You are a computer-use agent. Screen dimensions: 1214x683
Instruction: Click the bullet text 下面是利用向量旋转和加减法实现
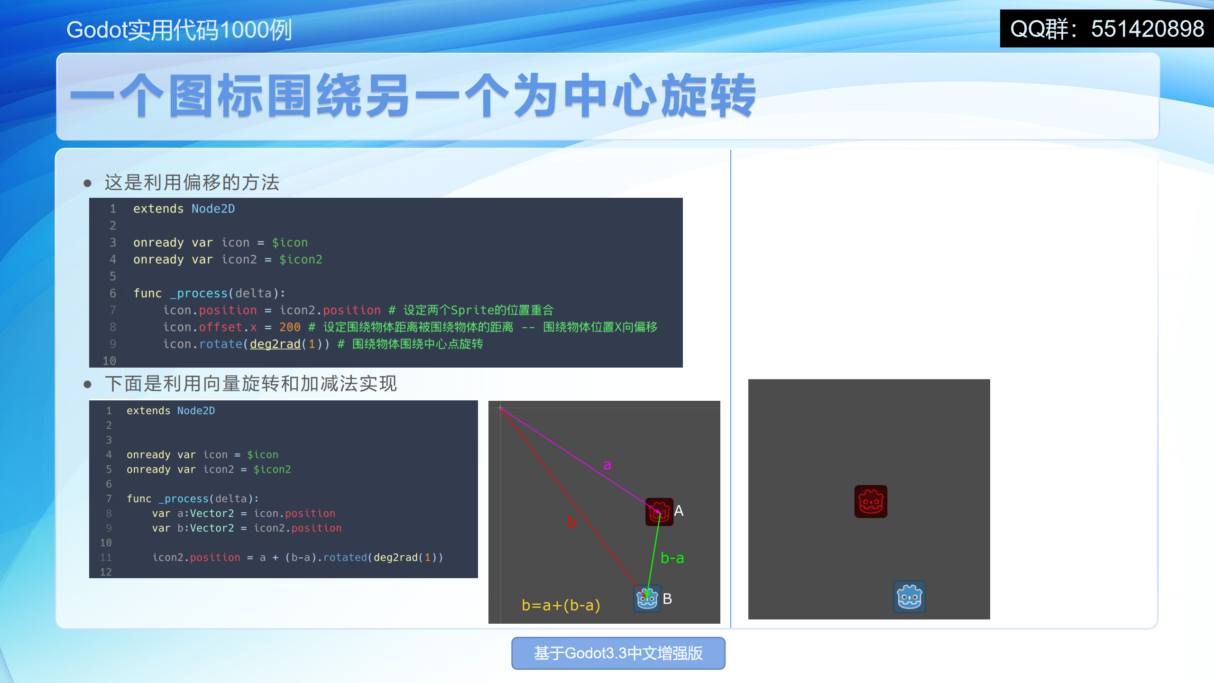click(x=251, y=384)
